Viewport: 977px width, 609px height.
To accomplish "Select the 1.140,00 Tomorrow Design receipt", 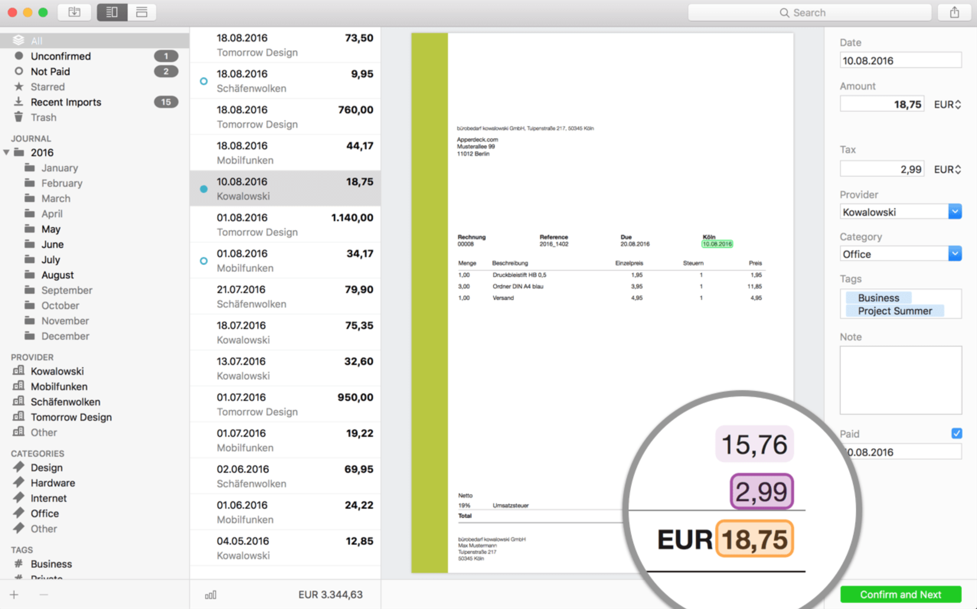I will tap(285, 224).
